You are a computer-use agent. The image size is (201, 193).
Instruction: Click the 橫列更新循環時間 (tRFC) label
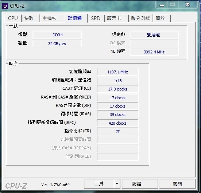(x=52, y=122)
